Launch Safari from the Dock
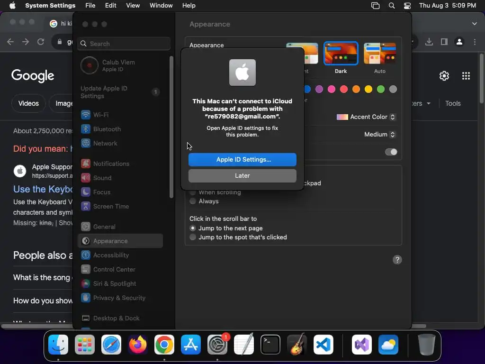The width and height of the screenshot is (485, 364). pyautogui.click(x=111, y=345)
